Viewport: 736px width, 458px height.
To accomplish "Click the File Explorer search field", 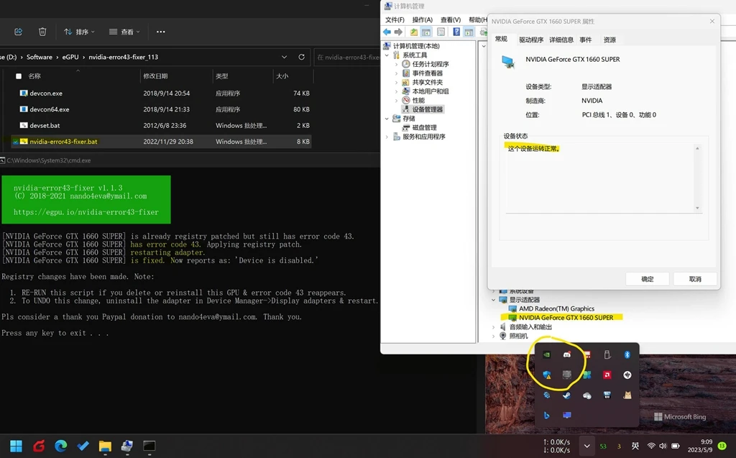I will click(x=346, y=57).
